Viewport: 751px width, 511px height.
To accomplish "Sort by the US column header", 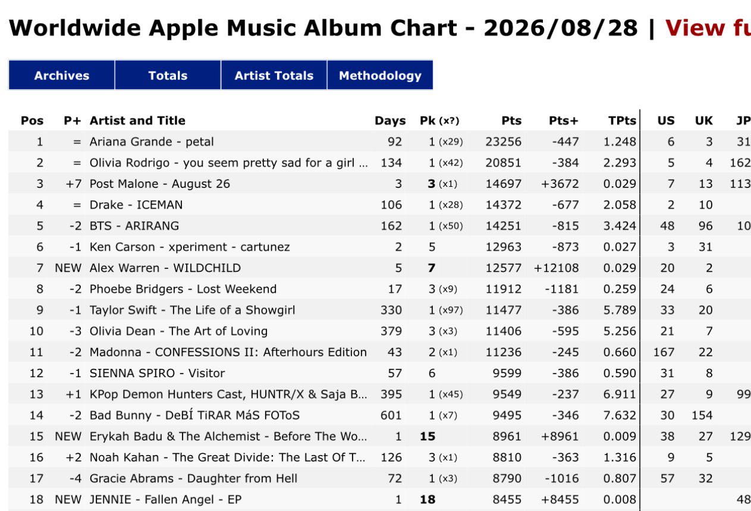I will [666, 121].
